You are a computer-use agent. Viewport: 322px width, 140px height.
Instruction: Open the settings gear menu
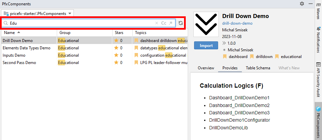point(302,4)
